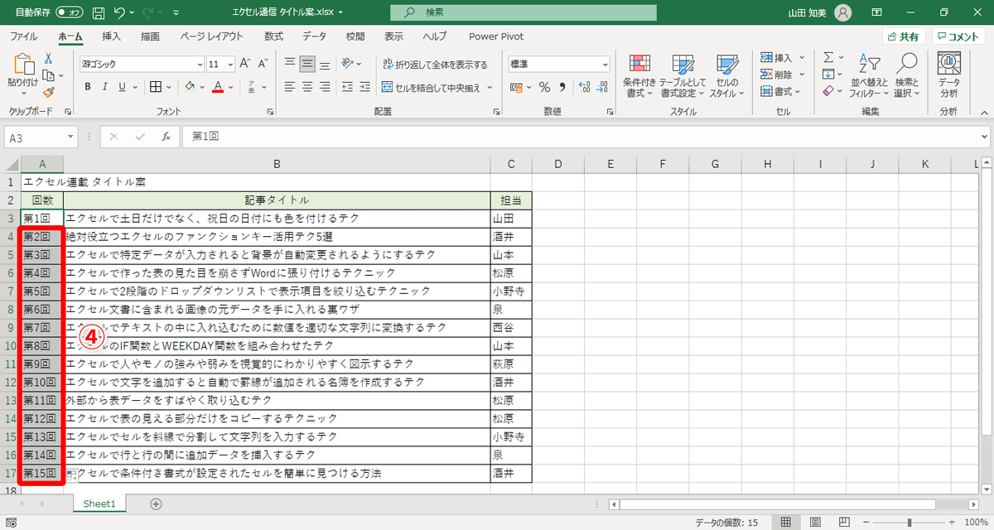Viewport: 994px width, 530px height.
Task: Open 削除 delete cells dropdown
Action: coord(782,75)
